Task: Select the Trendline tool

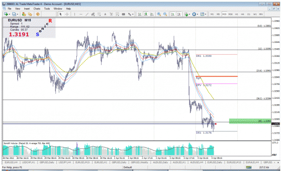Action: click(87, 14)
